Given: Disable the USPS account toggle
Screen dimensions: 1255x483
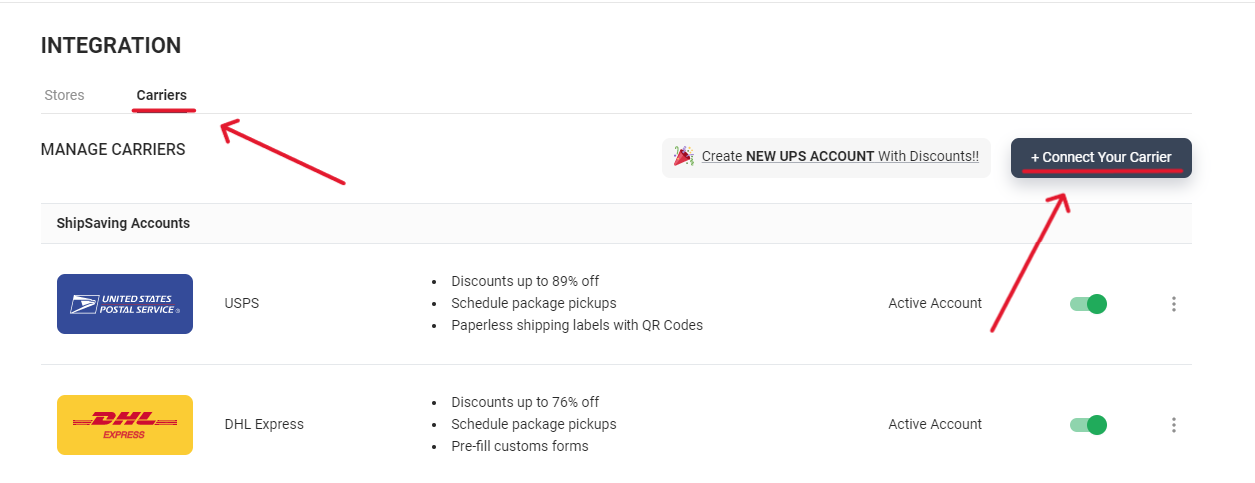Looking at the screenshot, I should pyautogui.click(x=1088, y=304).
